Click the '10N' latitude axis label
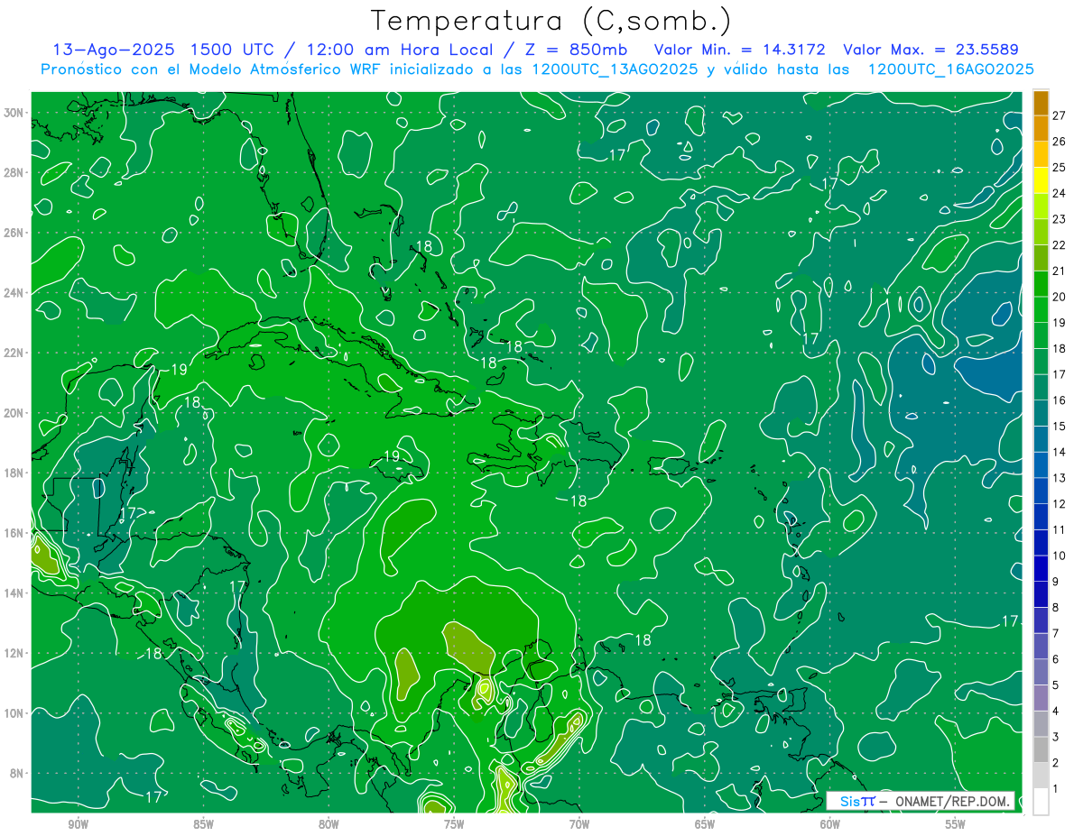Viewport: 1083px width, 836px height. [x=14, y=713]
